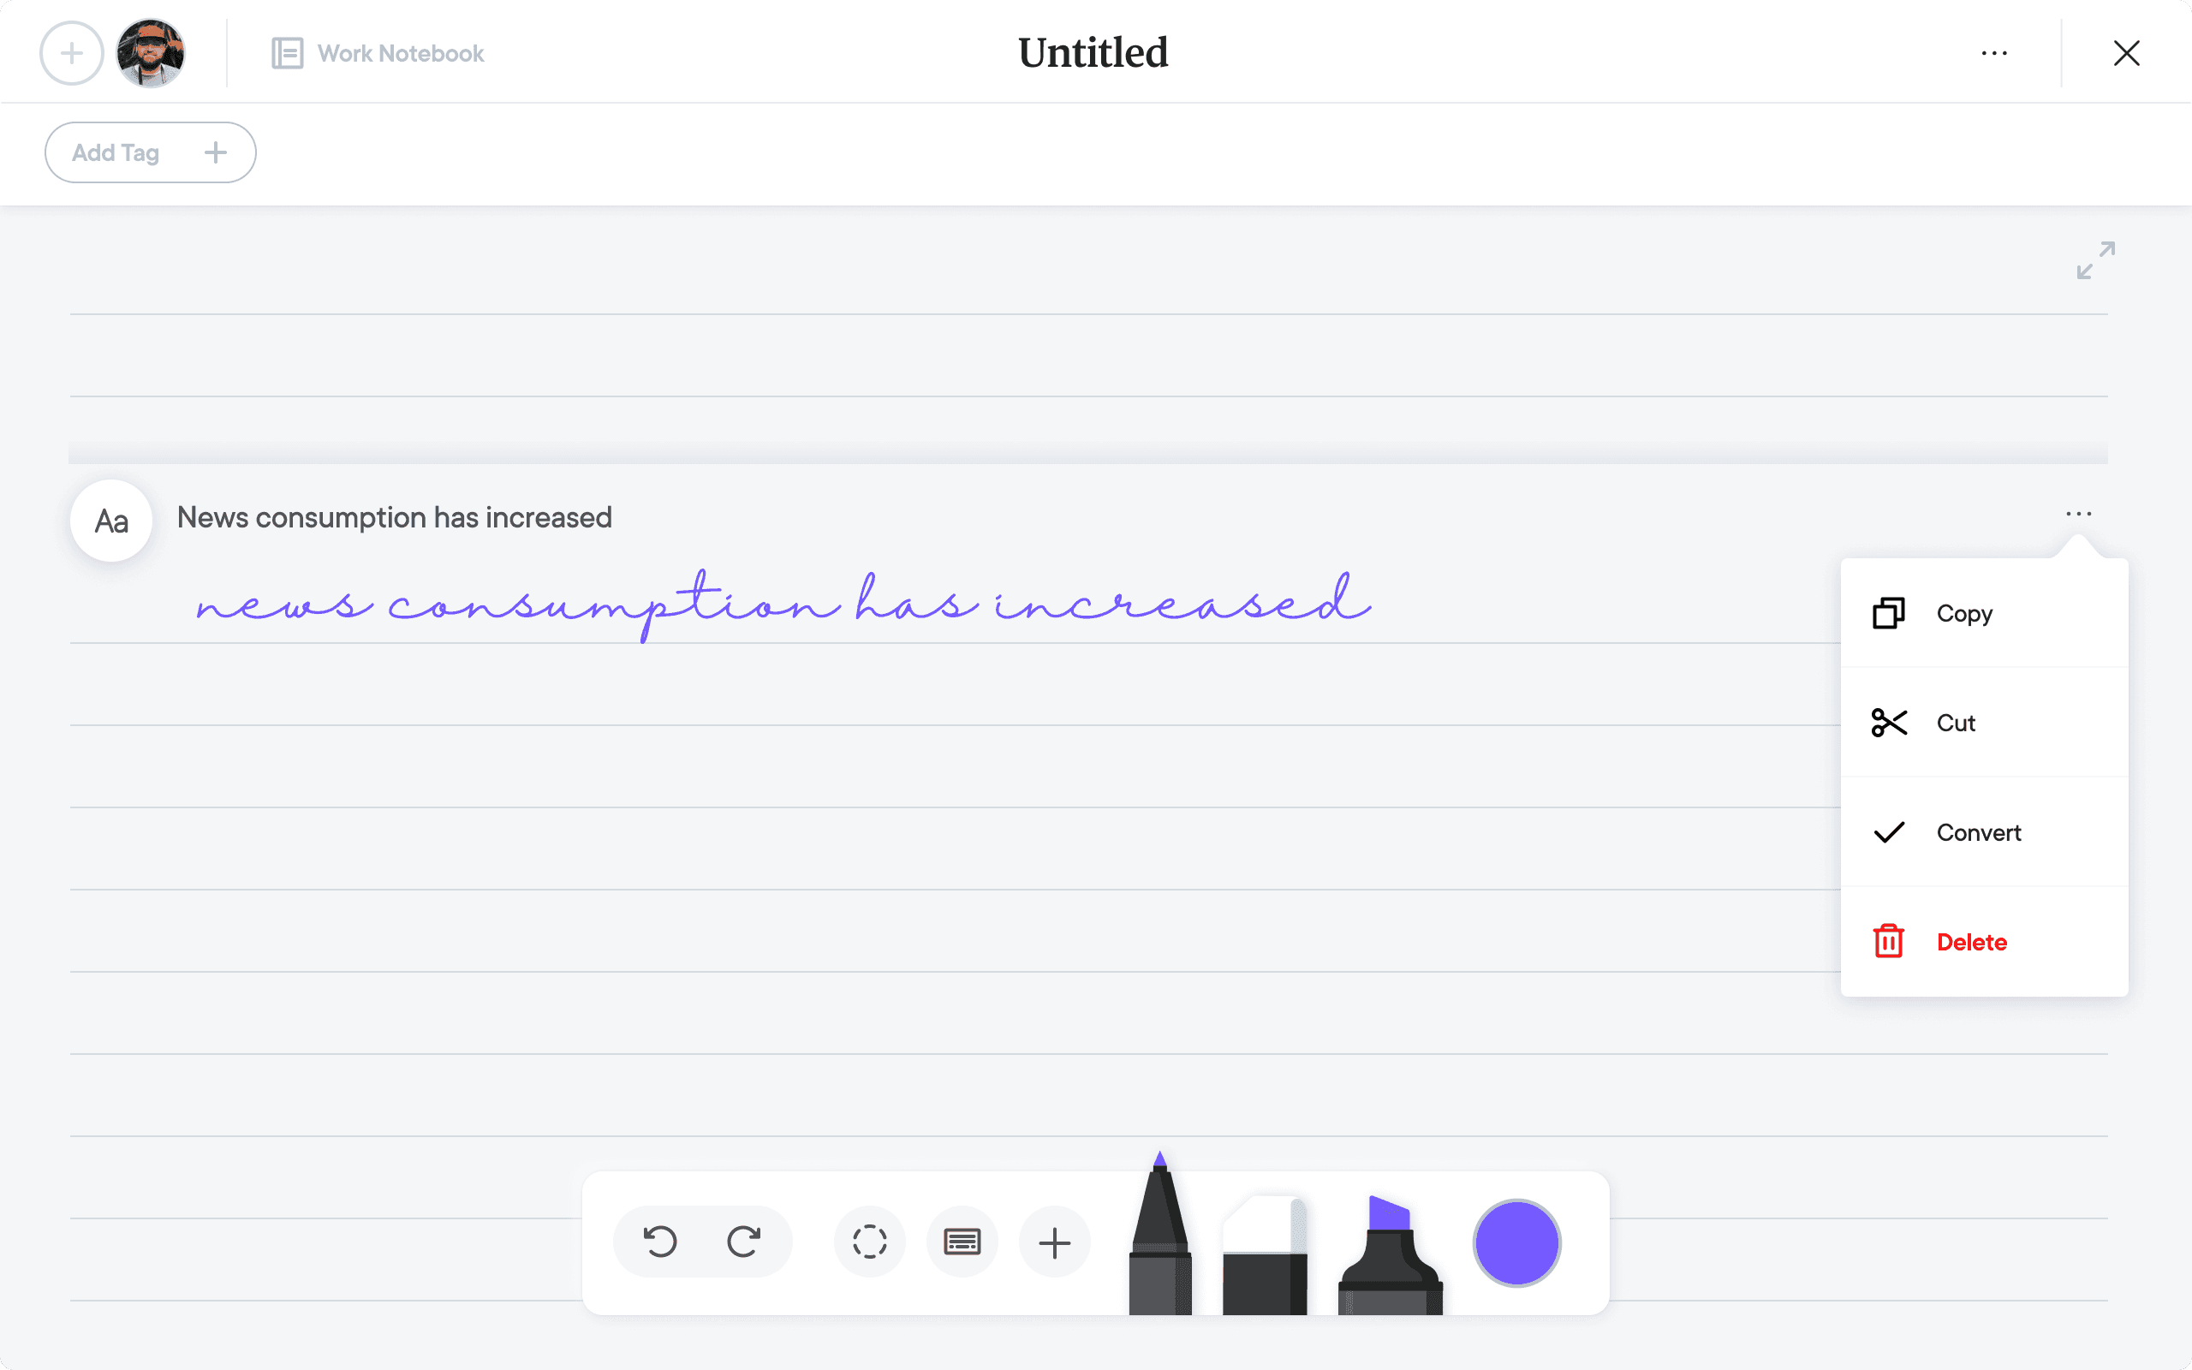Click the undo arrow

tap(660, 1242)
